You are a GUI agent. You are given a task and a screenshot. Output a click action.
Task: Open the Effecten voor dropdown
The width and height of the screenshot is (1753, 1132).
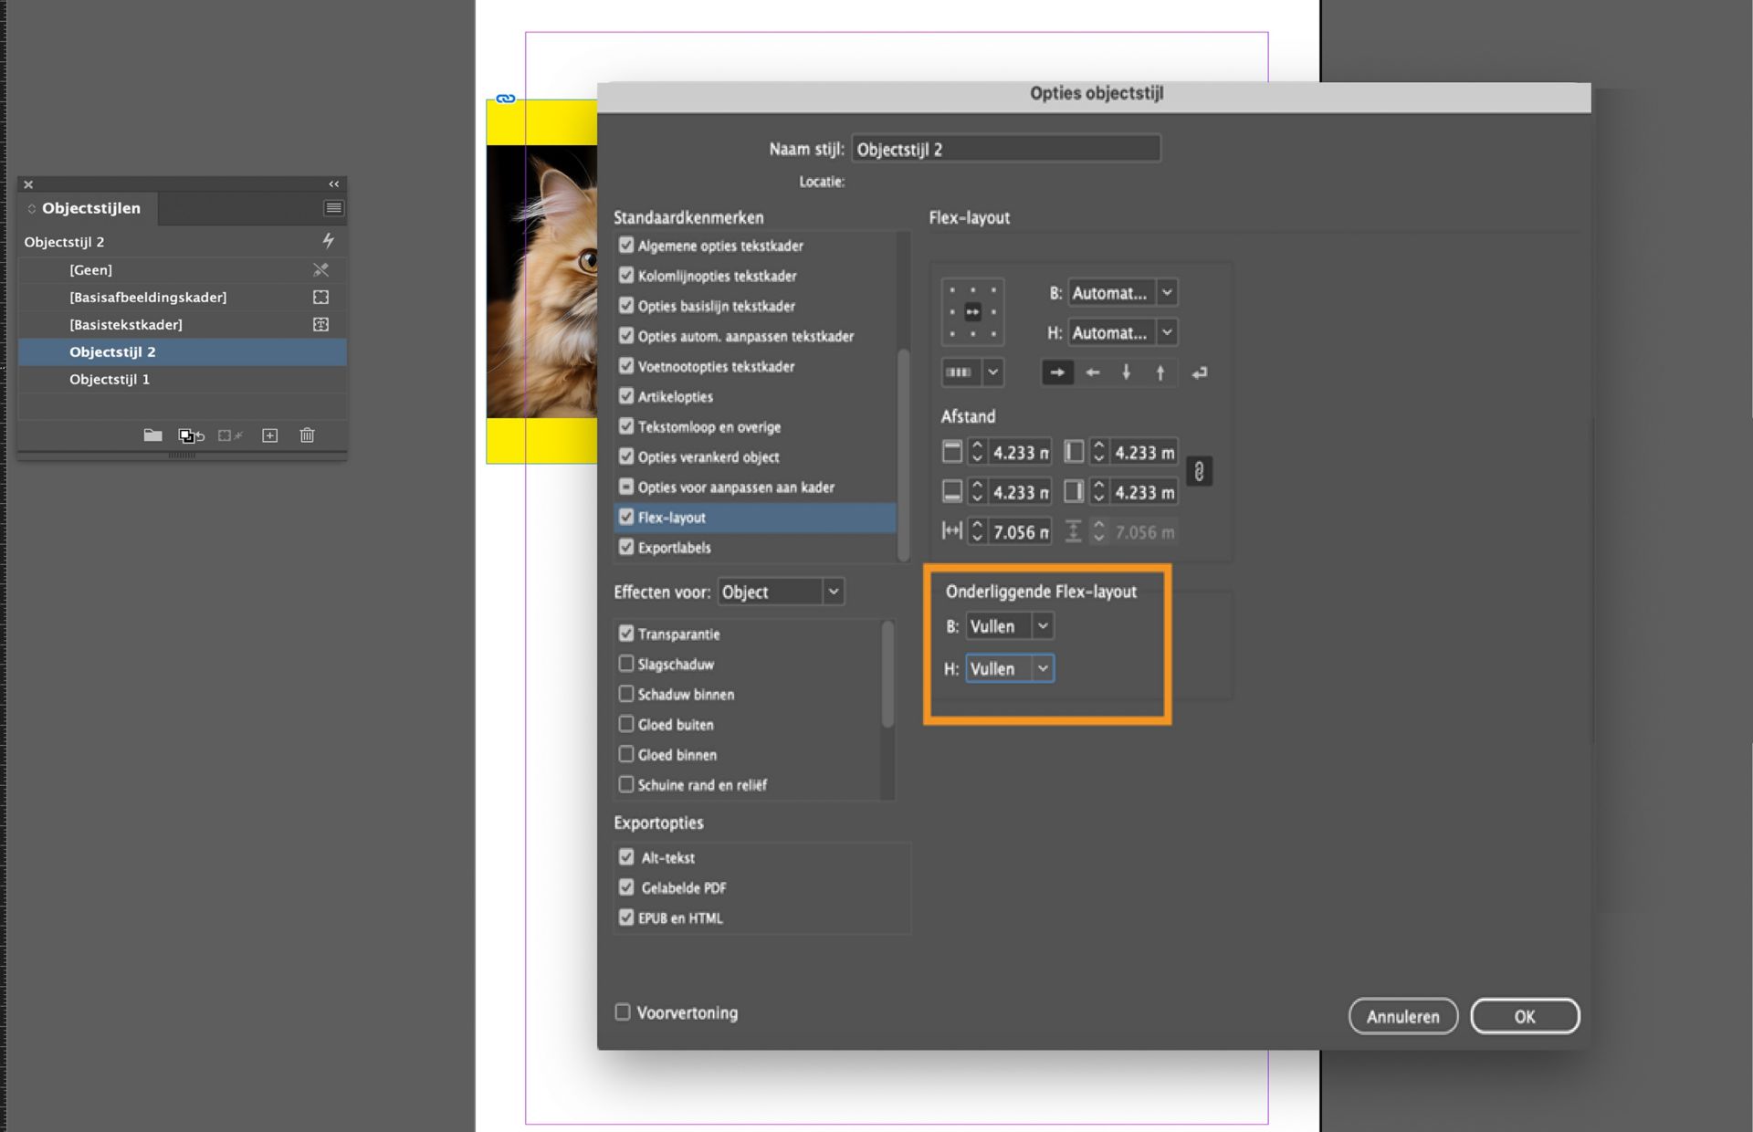781,592
